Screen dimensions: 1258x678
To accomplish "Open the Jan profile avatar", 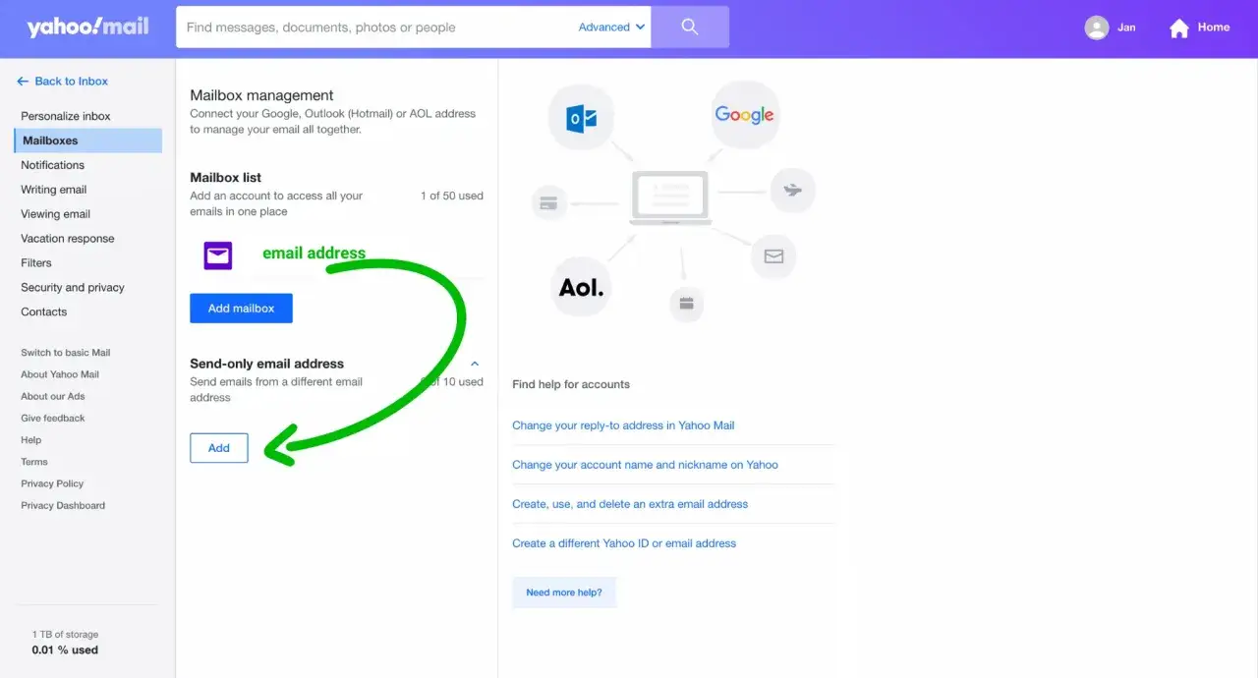I will click(1097, 28).
